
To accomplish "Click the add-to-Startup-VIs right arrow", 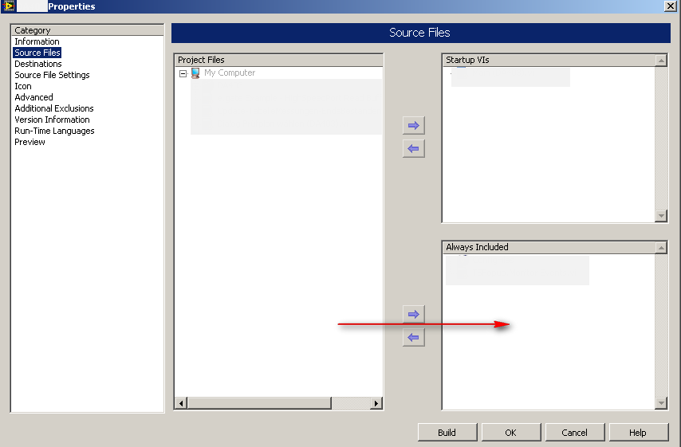I will [x=413, y=125].
